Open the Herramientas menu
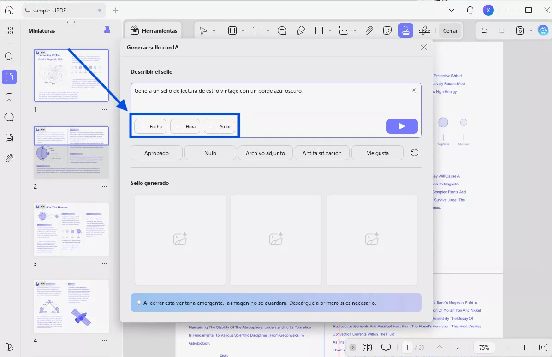552x357 pixels. (154, 30)
